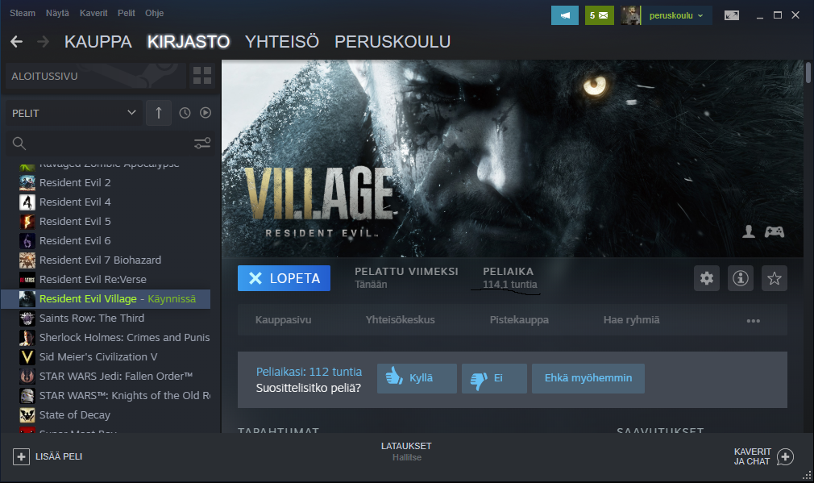Screen dimensions: 814x483
Task: Open the inbox with 5 messages
Action: pyautogui.click(x=599, y=15)
